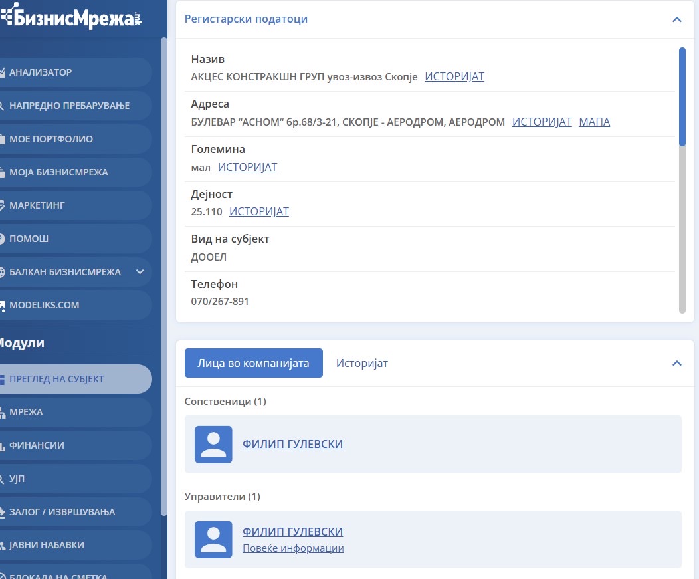The height and width of the screenshot is (579, 699).
Task: Open Повеќе информации link for manager
Action: [293, 548]
